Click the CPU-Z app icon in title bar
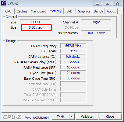The width and height of the screenshot is (124, 122). 4,3
